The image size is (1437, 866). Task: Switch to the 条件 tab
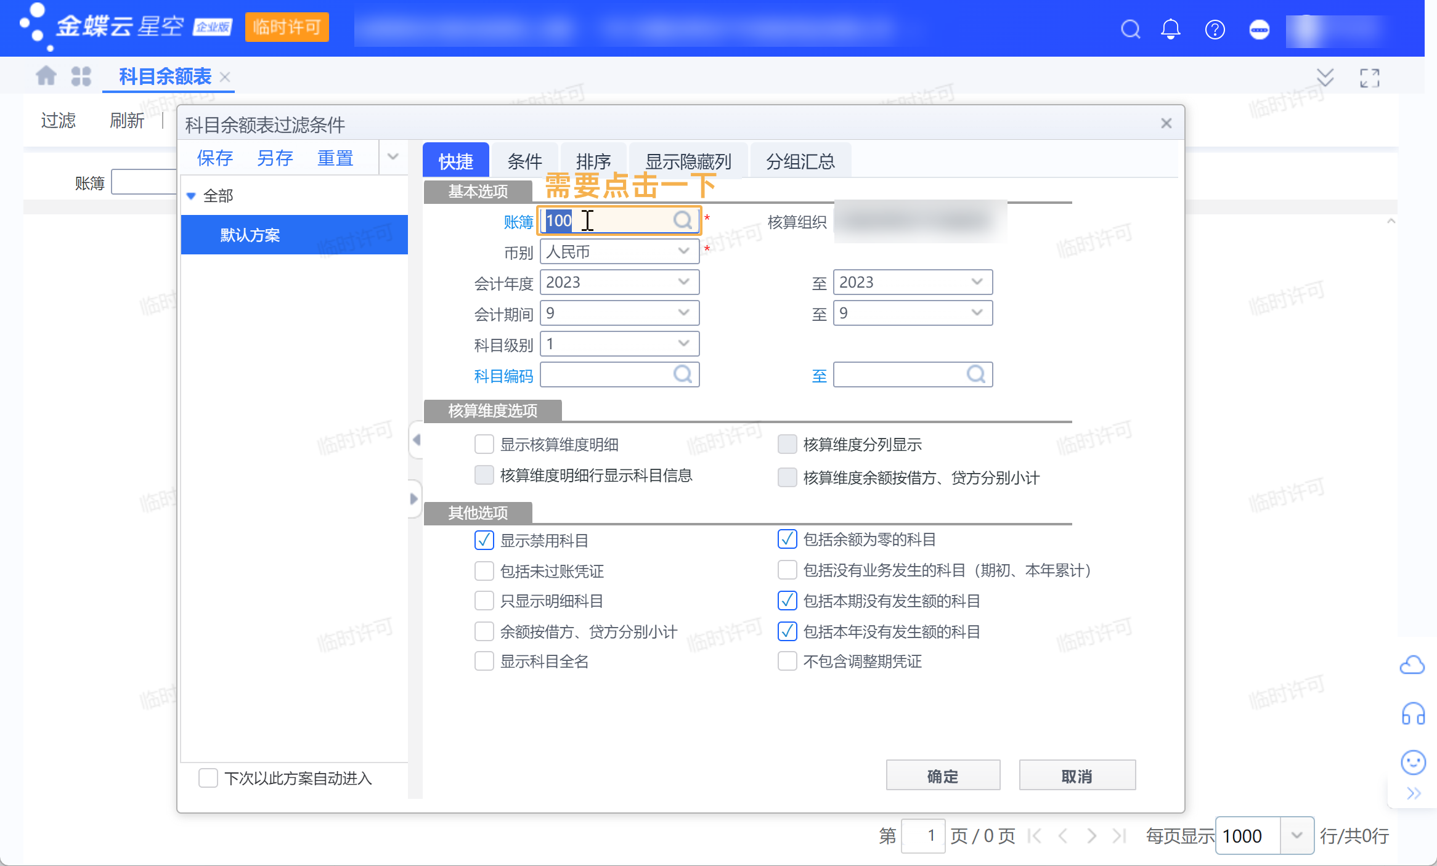tap(524, 161)
